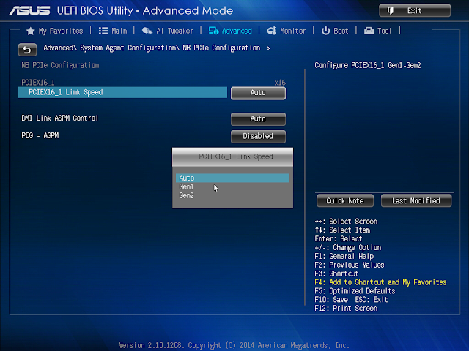
Task: Click the UEFI BIOS Utility title
Action: pos(145,11)
